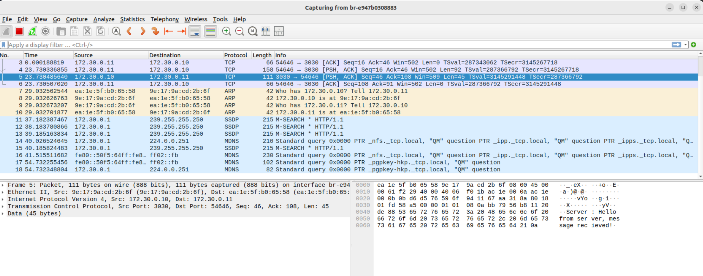703x276 pixels.
Task: Open the filter history dropdown arrow
Action: point(686,45)
